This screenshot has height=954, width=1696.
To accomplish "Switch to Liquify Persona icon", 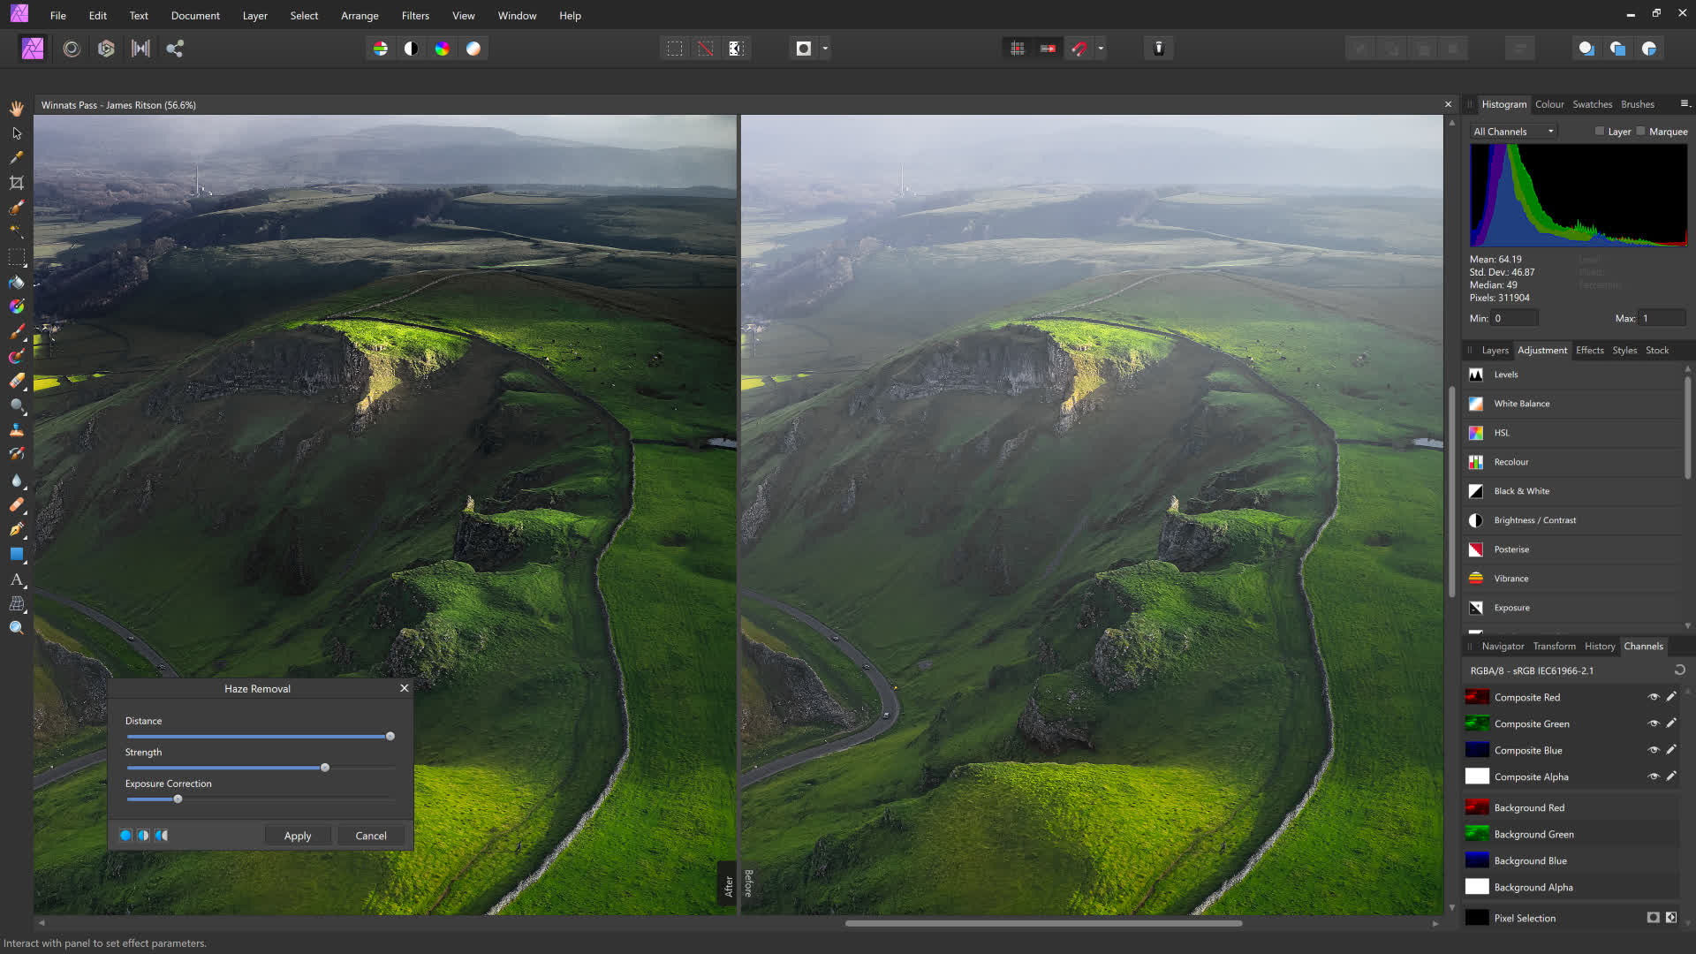I will pyautogui.click(x=72, y=49).
